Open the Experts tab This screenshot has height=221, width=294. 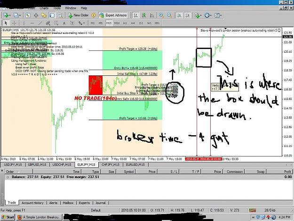(x=84, y=203)
